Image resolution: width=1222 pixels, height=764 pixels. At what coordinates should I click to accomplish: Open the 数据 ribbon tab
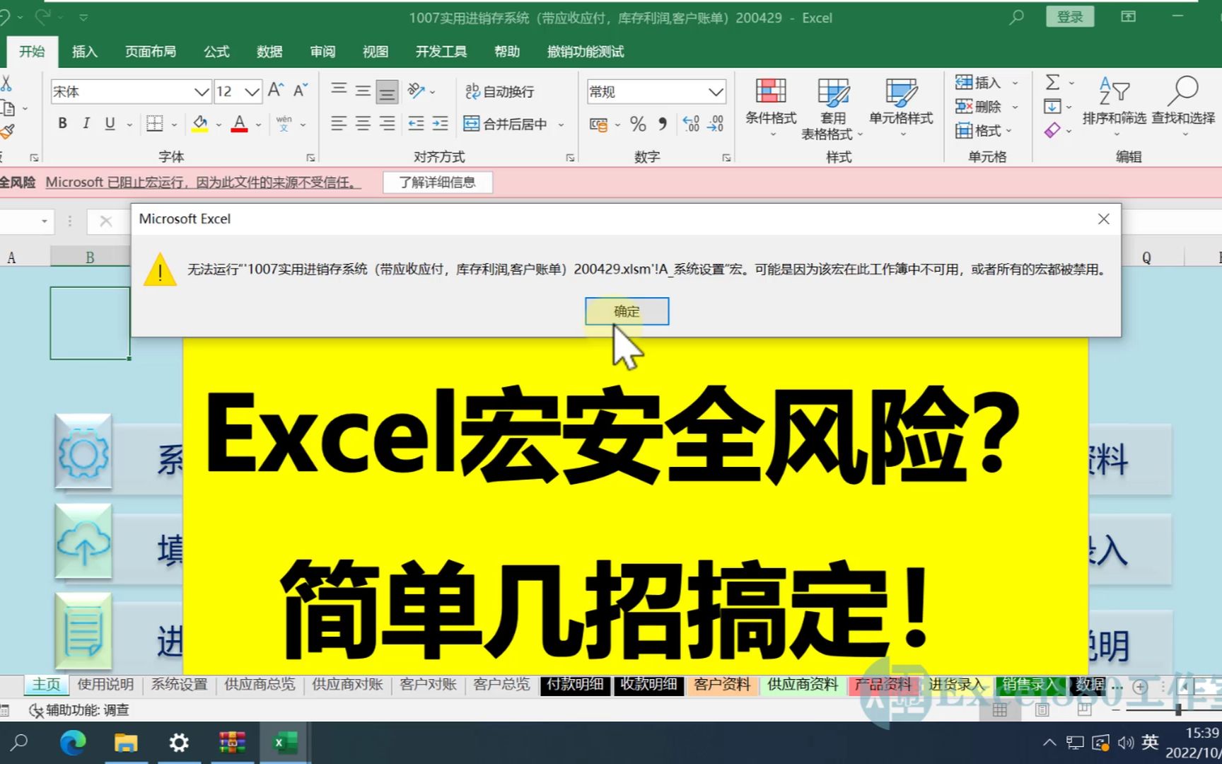click(269, 52)
